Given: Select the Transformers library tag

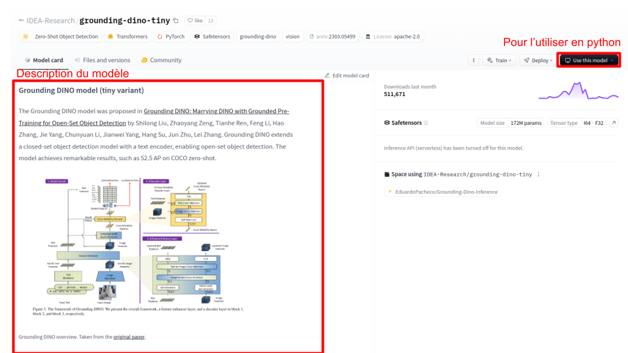Looking at the screenshot, I should click(x=127, y=37).
